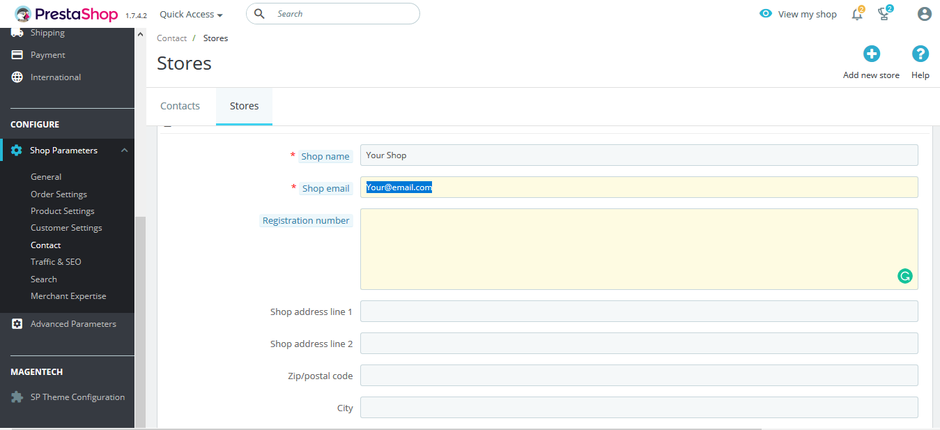Open the Advanced Parameters section
This screenshot has height=430, width=940.
coord(73,324)
